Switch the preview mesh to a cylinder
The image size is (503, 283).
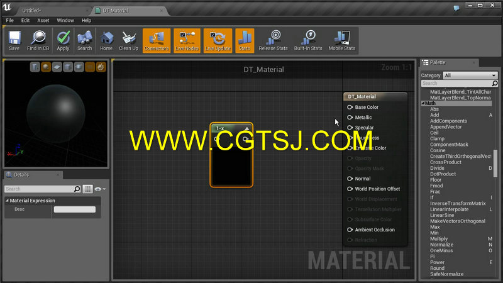click(x=35, y=67)
